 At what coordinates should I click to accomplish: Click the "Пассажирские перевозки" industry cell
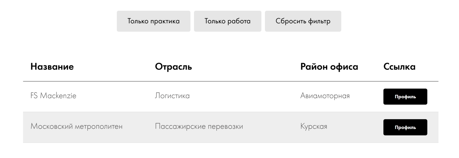[x=199, y=126]
